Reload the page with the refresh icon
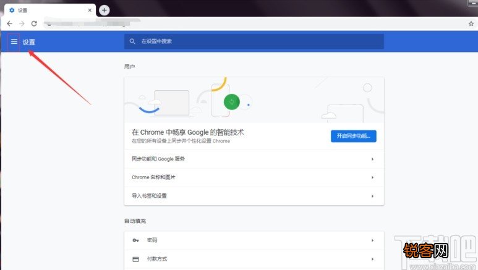Viewport: 478px width, 270px height. click(x=34, y=23)
